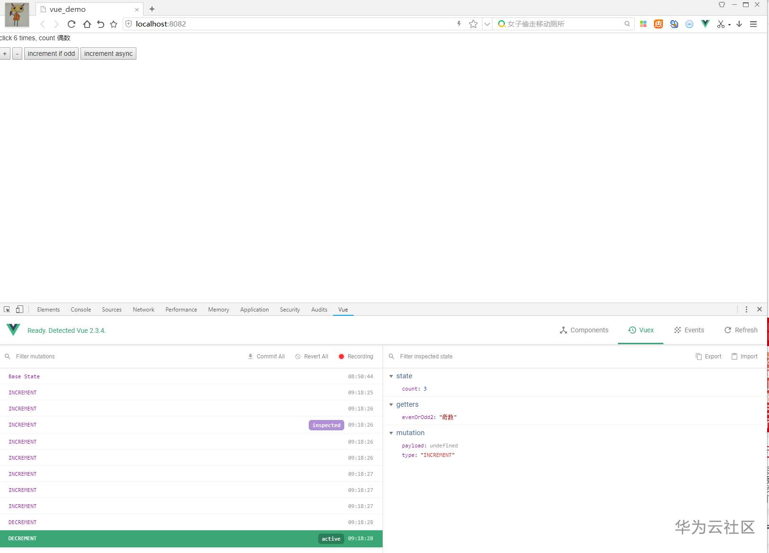769x553 pixels.
Task: Close the vue_demo tab
Action: (137, 9)
